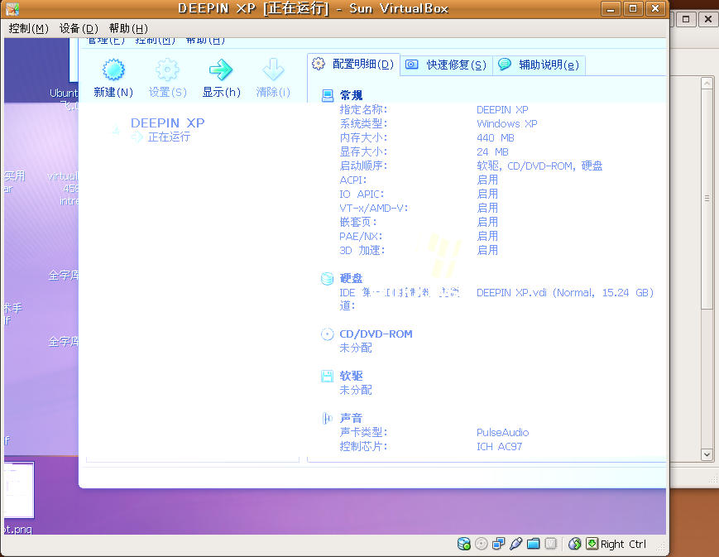Click the 常规 general section computer icon
This screenshot has width=719, height=557.
click(x=328, y=95)
